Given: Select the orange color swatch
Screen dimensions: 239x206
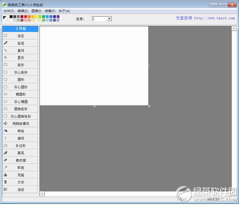Looking at the screenshot, I should click(29, 17).
